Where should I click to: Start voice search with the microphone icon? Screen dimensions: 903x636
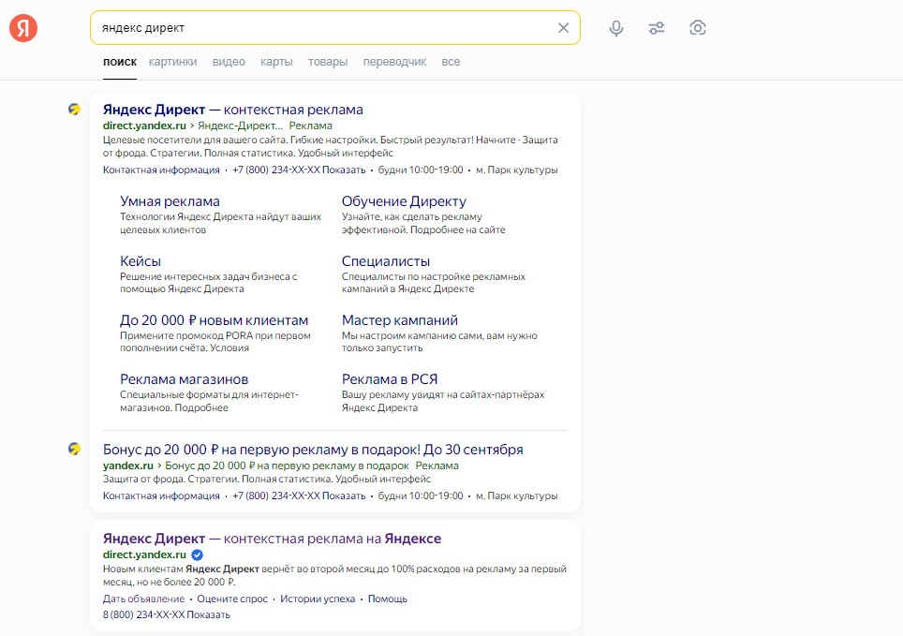click(x=616, y=28)
